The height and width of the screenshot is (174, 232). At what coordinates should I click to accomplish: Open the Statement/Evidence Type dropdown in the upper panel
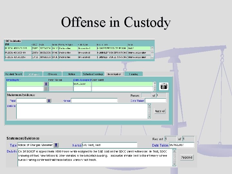49,101
